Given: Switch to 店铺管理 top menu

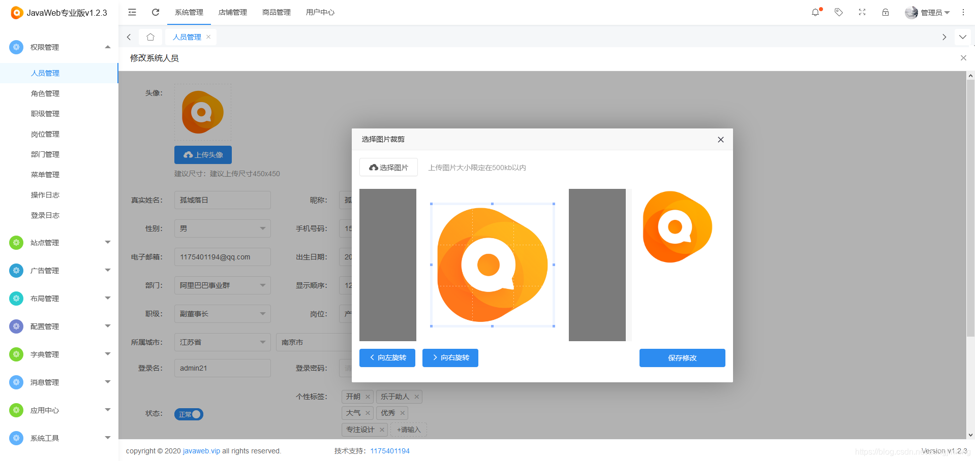Looking at the screenshot, I should pos(233,12).
